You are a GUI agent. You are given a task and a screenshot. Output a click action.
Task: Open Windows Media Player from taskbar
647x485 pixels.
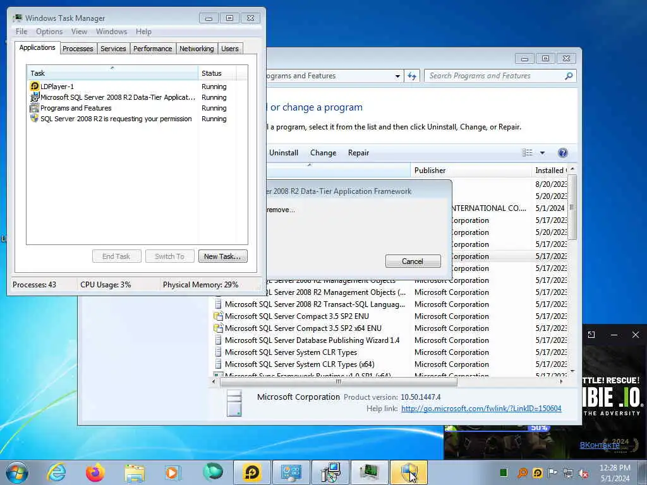pos(173,472)
